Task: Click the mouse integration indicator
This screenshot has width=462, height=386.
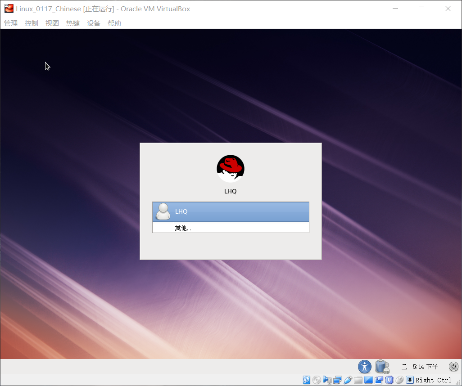Action: pos(399,380)
